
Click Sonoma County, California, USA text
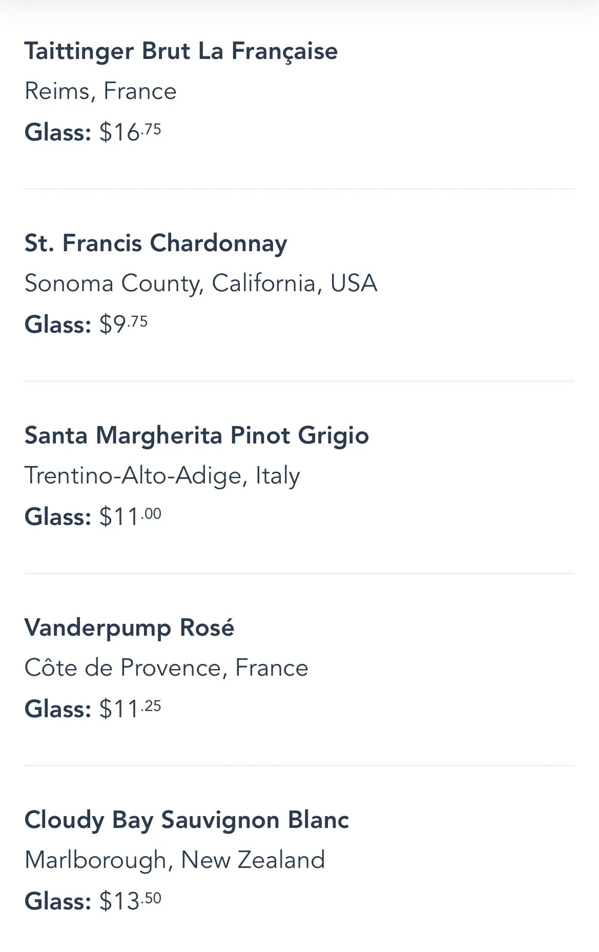[x=201, y=283]
